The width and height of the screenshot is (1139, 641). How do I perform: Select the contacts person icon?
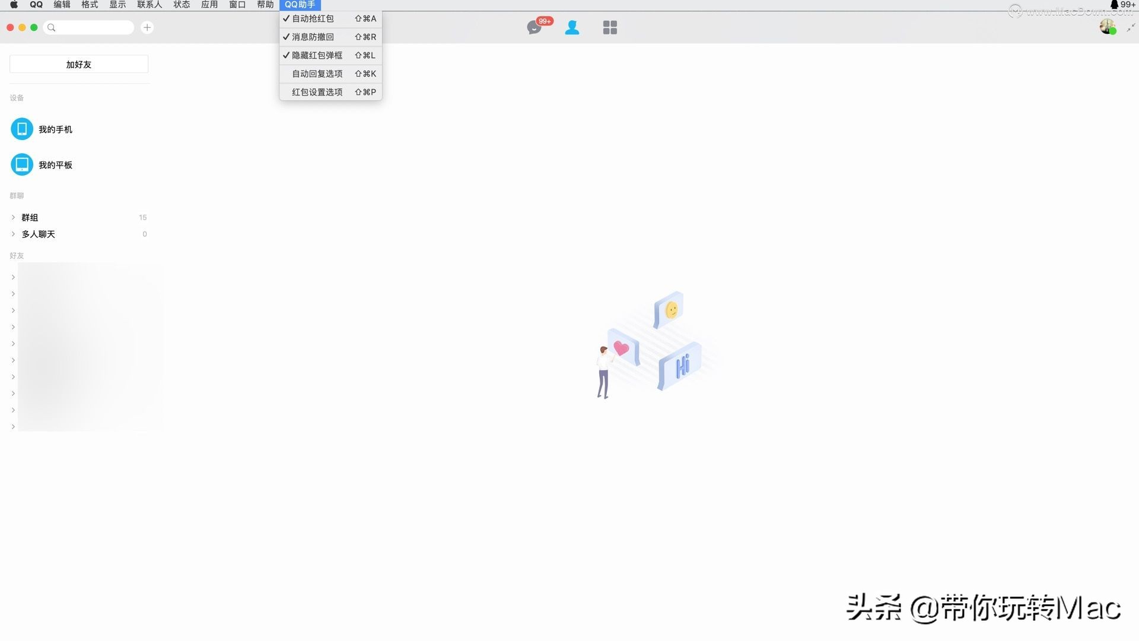pyautogui.click(x=572, y=27)
